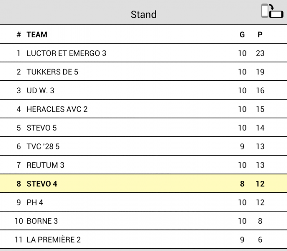This screenshot has height=251, width=287.
Task: Click the G games column header
Action: [x=242, y=35]
